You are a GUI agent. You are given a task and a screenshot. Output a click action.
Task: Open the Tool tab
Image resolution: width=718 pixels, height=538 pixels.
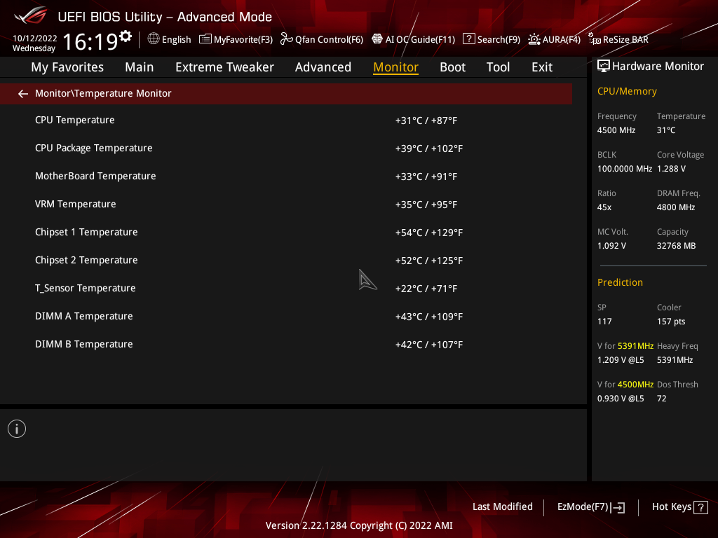pos(498,67)
